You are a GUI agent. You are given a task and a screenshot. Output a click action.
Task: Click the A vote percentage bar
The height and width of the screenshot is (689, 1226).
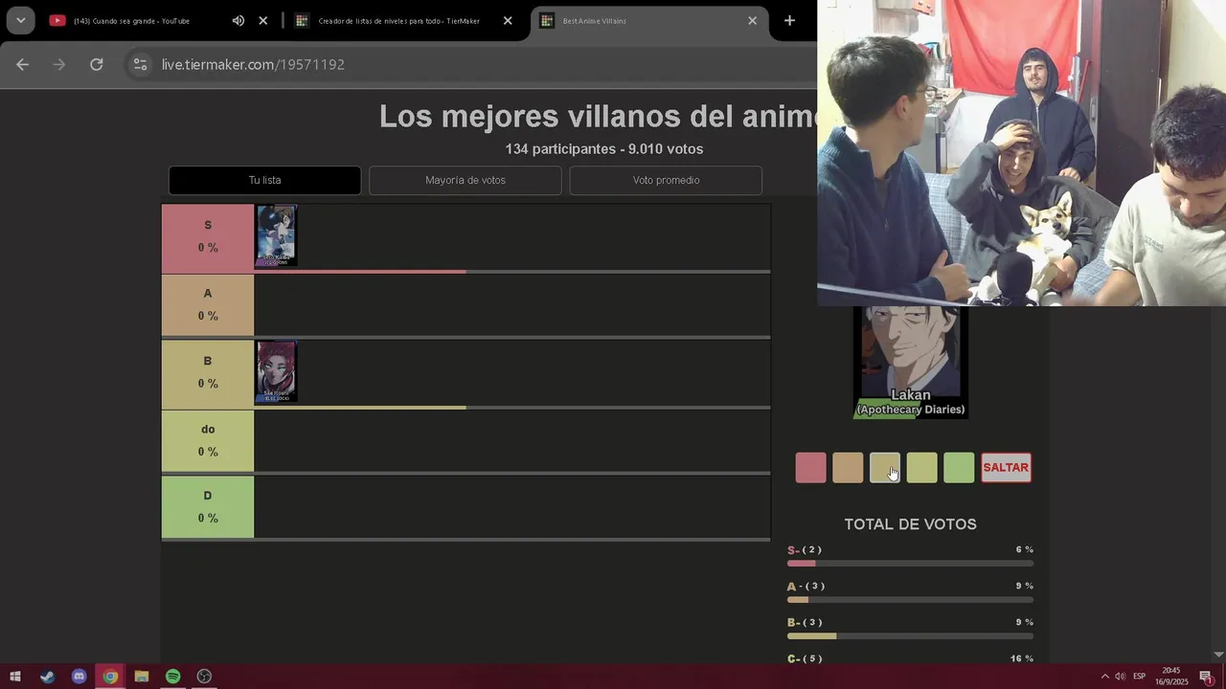pos(910,600)
